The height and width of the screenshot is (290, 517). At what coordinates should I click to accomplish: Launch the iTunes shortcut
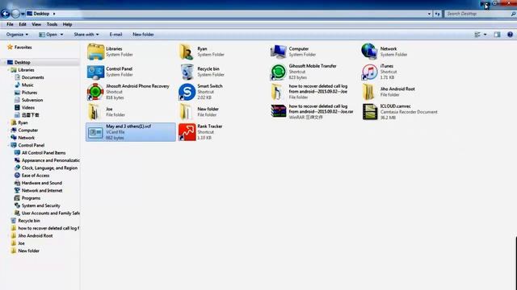(x=369, y=72)
